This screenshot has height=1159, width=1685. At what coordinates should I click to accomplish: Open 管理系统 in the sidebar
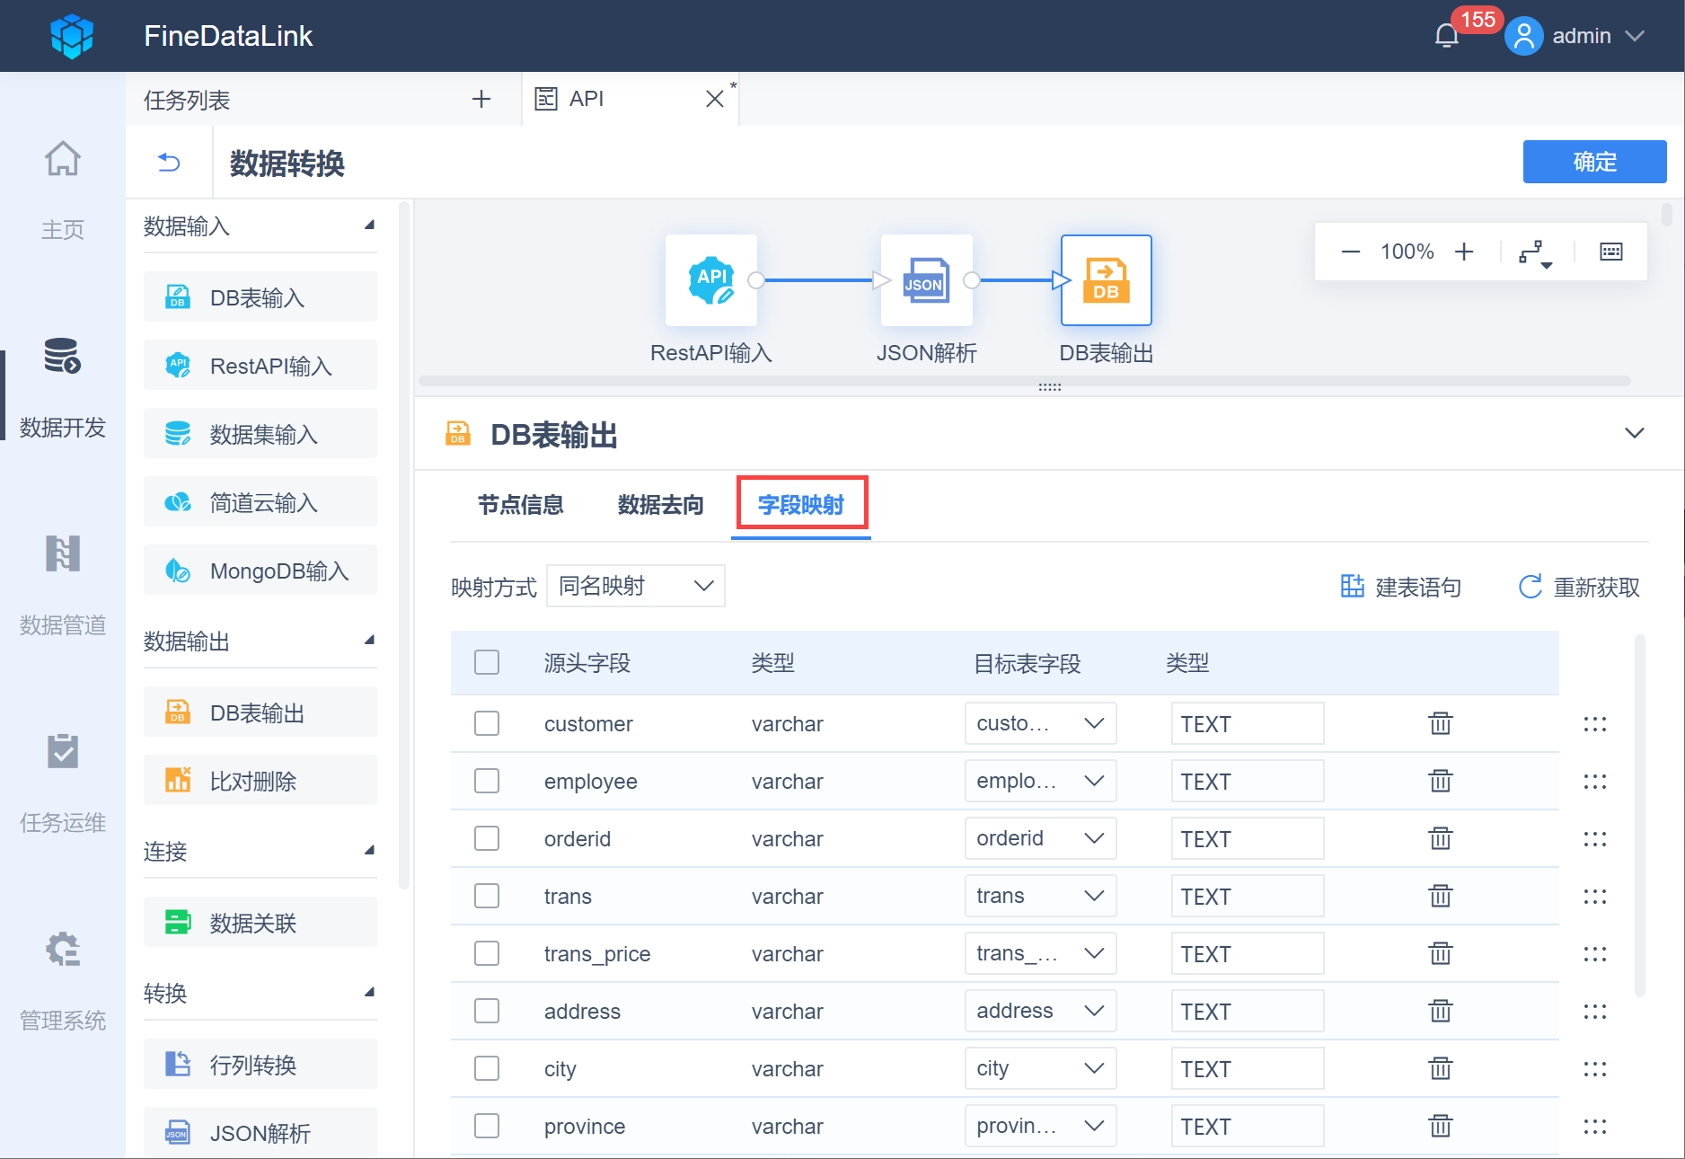(63, 980)
